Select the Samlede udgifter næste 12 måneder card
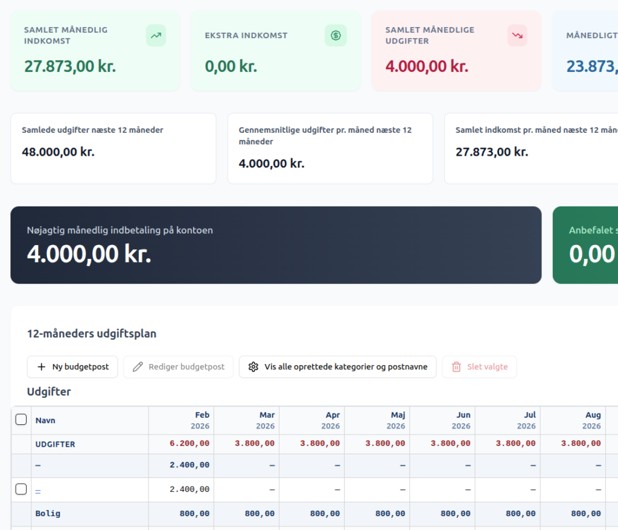Image resolution: width=618 pixels, height=530 pixels. point(113,148)
